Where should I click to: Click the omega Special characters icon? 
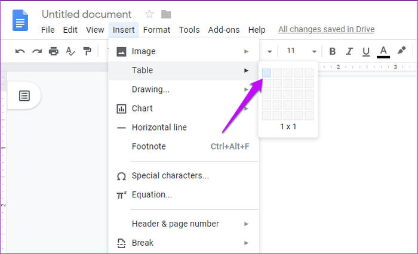pyautogui.click(x=121, y=176)
